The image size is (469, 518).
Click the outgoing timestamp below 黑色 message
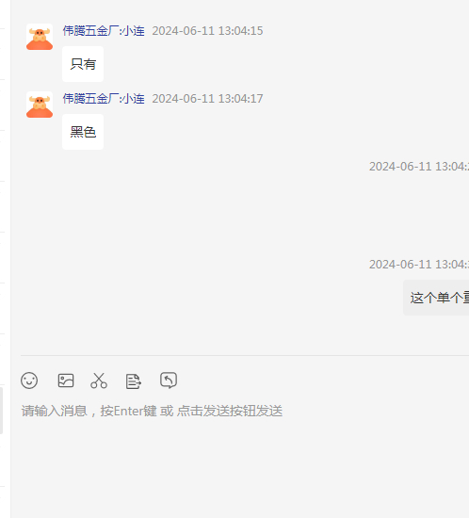pyautogui.click(x=419, y=167)
